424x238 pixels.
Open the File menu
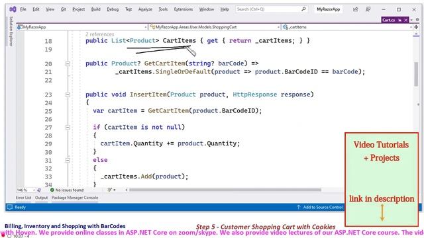pyautogui.click(x=23, y=9)
